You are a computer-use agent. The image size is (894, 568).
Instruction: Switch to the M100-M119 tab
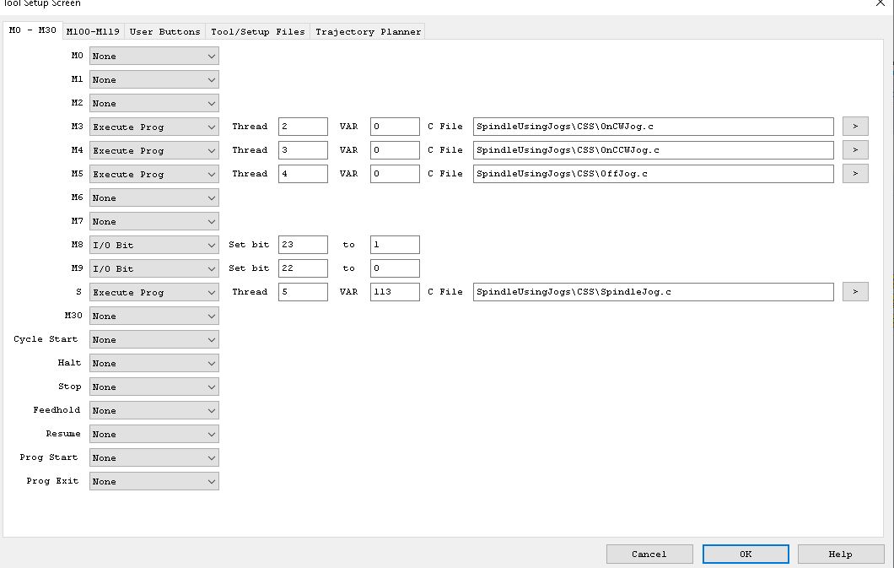click(93, 32)
